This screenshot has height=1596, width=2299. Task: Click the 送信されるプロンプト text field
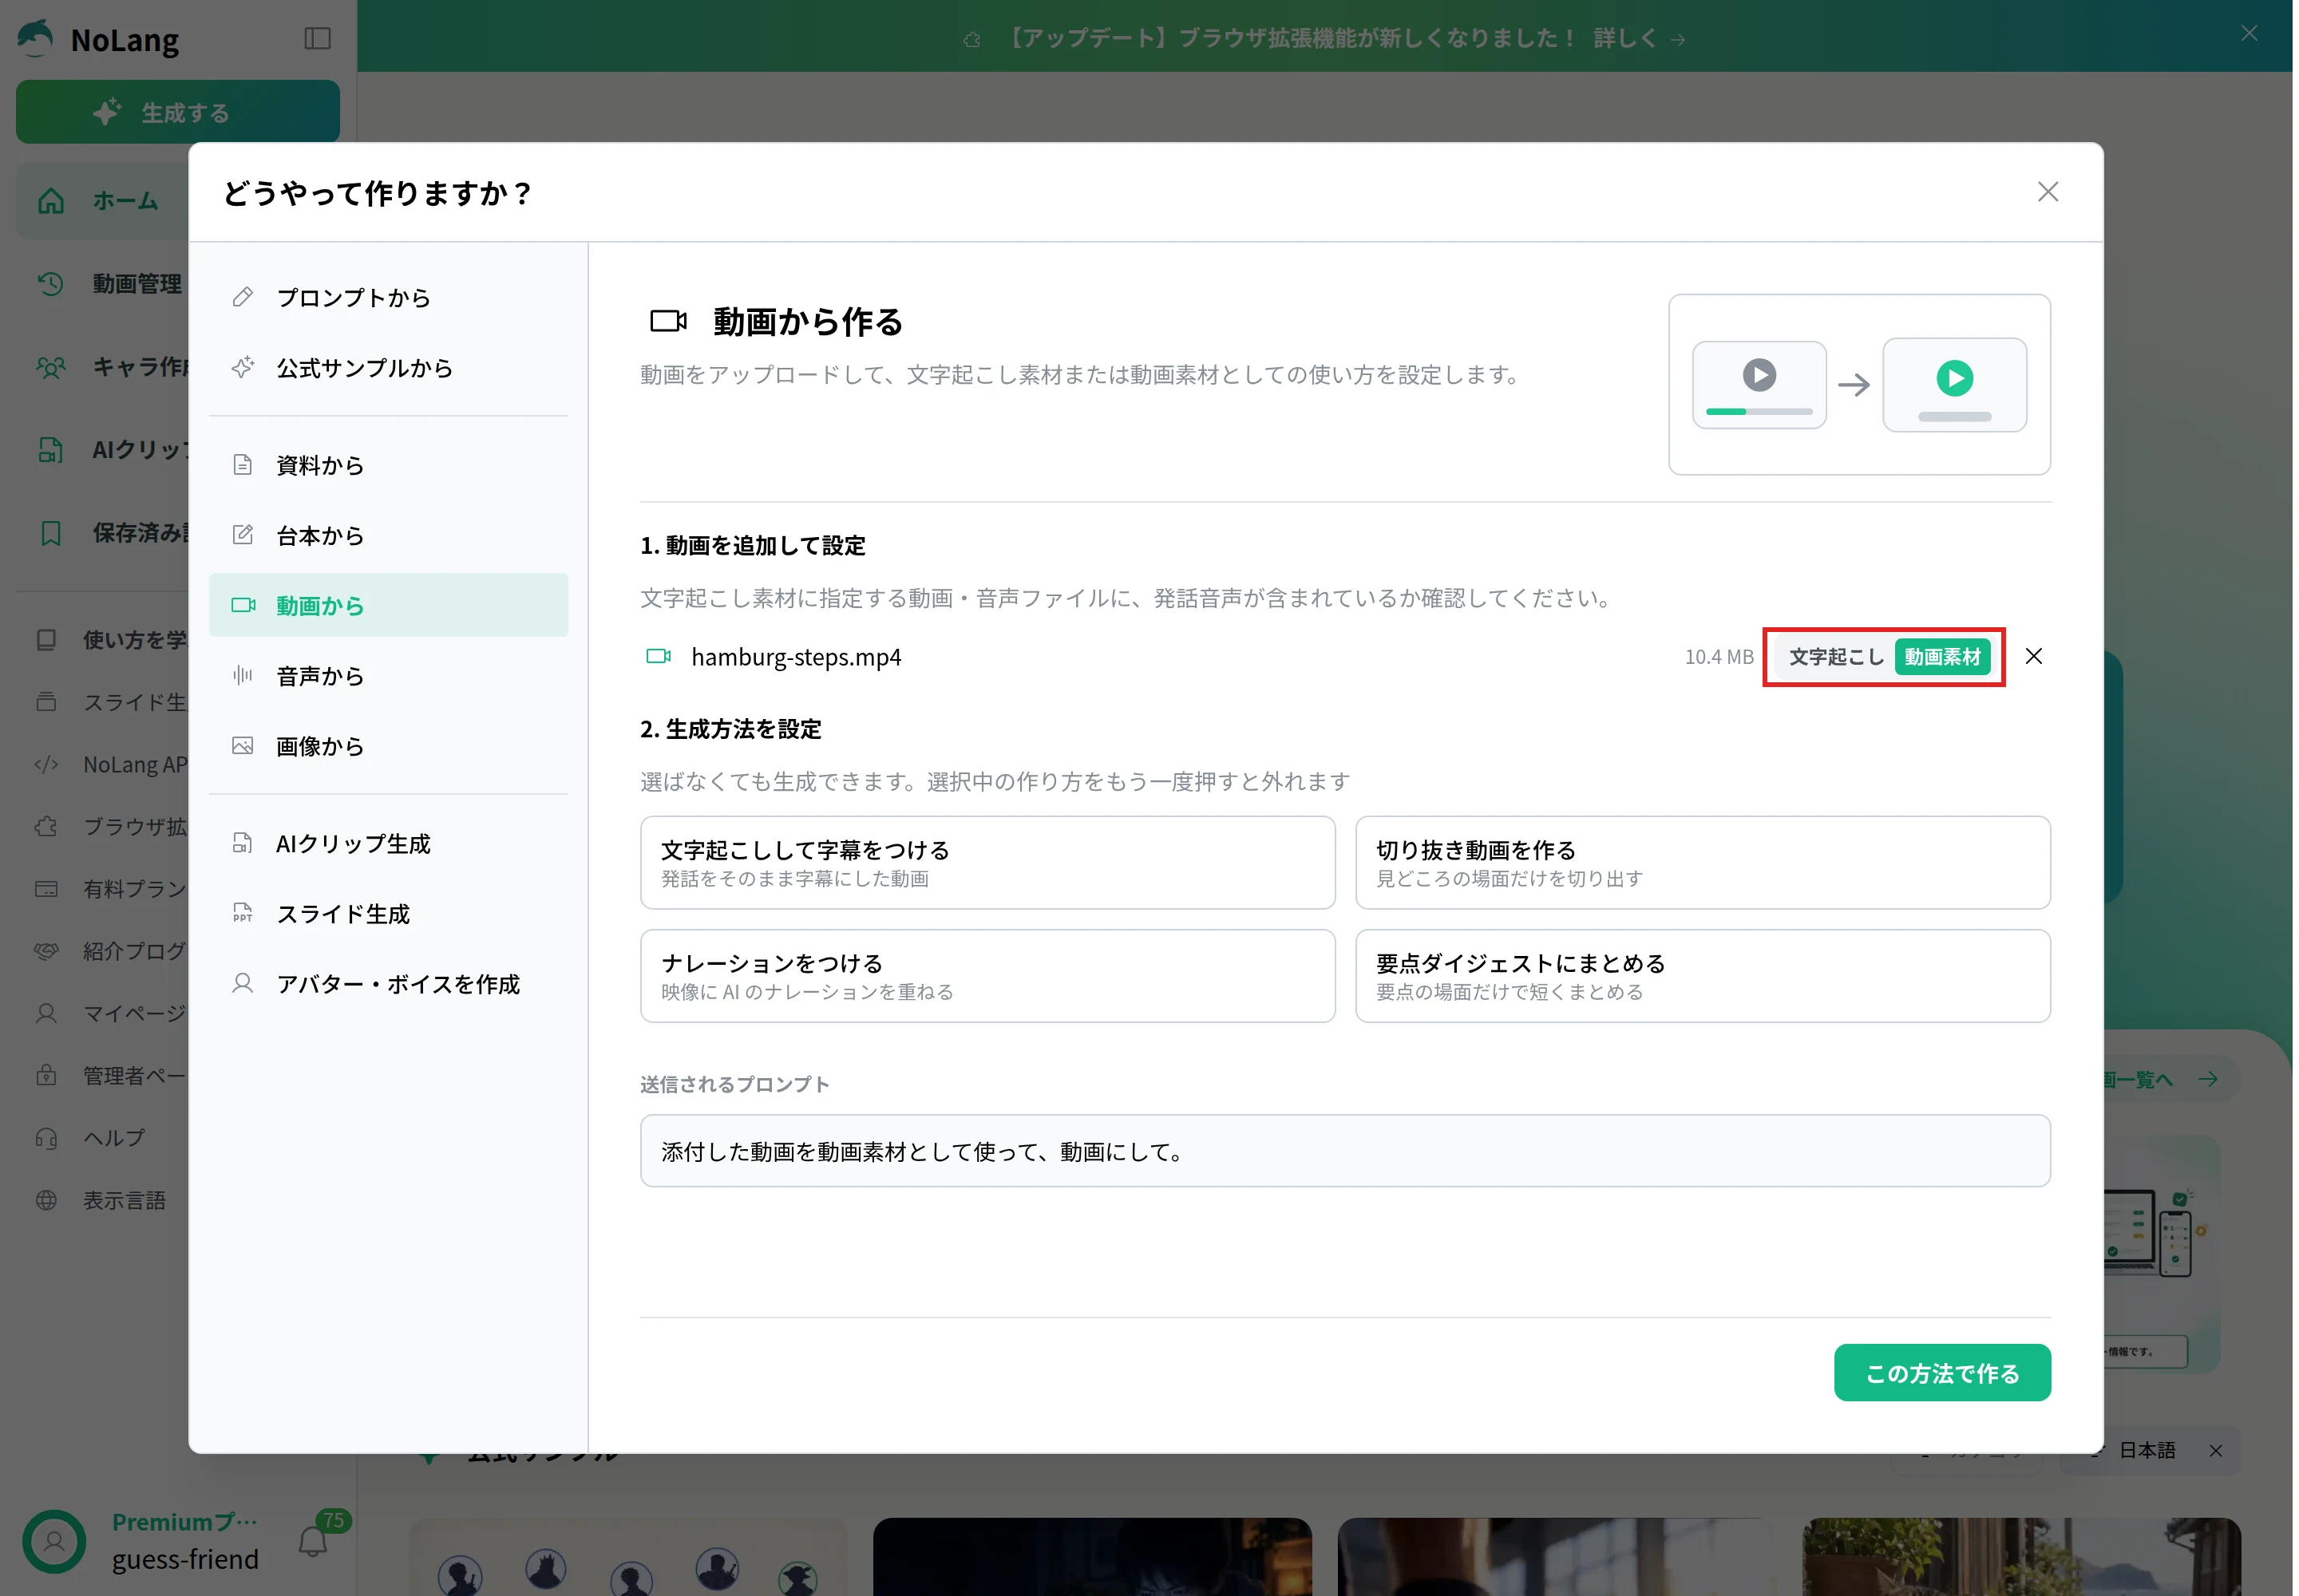1344,1150
